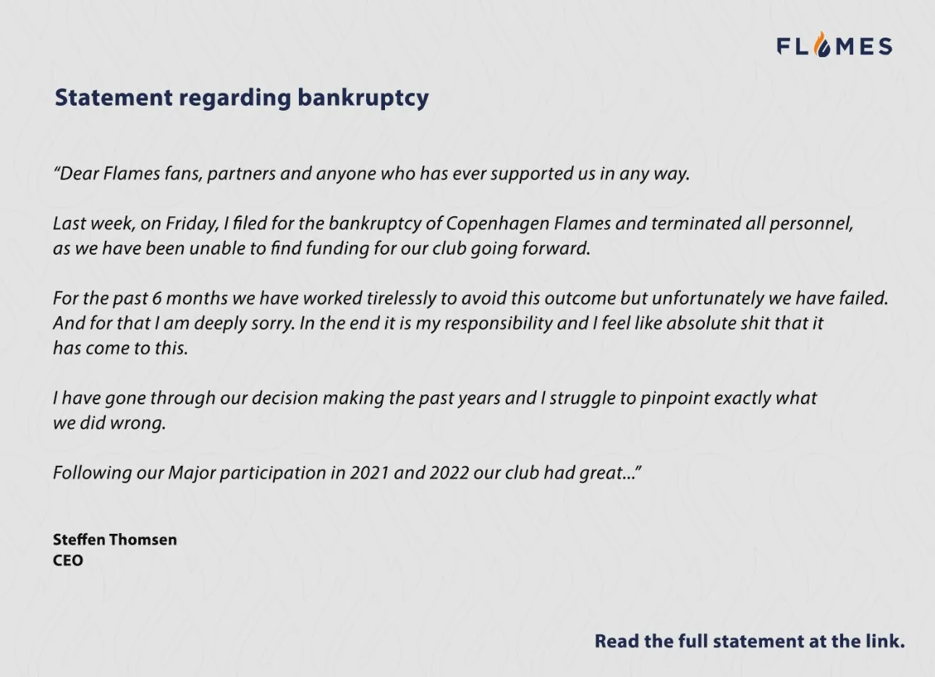Click the phrase 'terminated all personnel'

coord(751,223)
